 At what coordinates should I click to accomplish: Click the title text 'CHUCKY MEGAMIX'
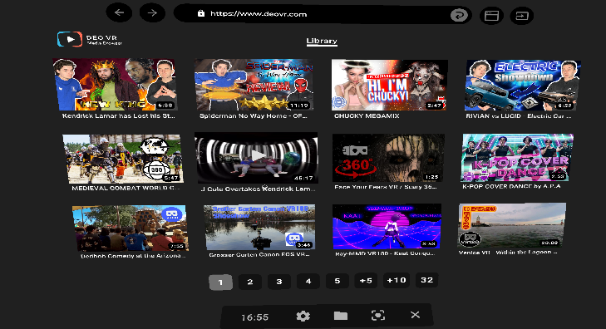pos(367,115)
